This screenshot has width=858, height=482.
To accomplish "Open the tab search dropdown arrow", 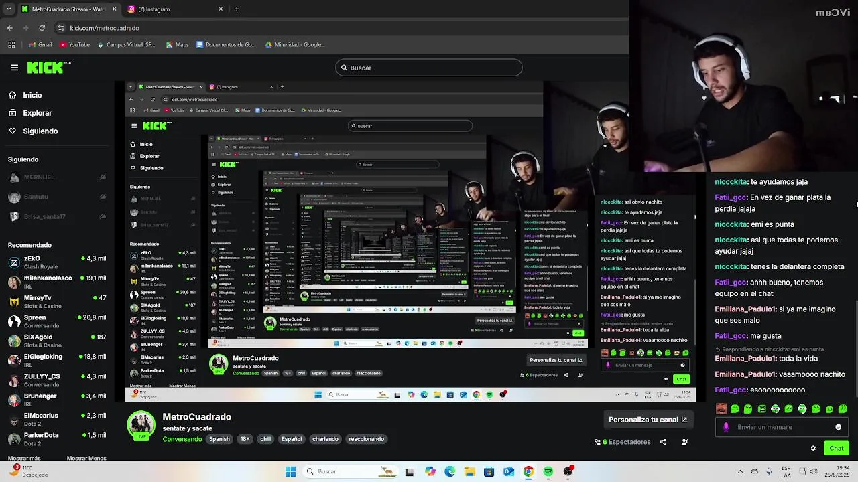I will tap(8, 9).
